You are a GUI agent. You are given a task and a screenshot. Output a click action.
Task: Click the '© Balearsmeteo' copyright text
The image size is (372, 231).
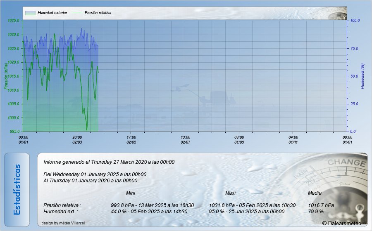(342, 223)
